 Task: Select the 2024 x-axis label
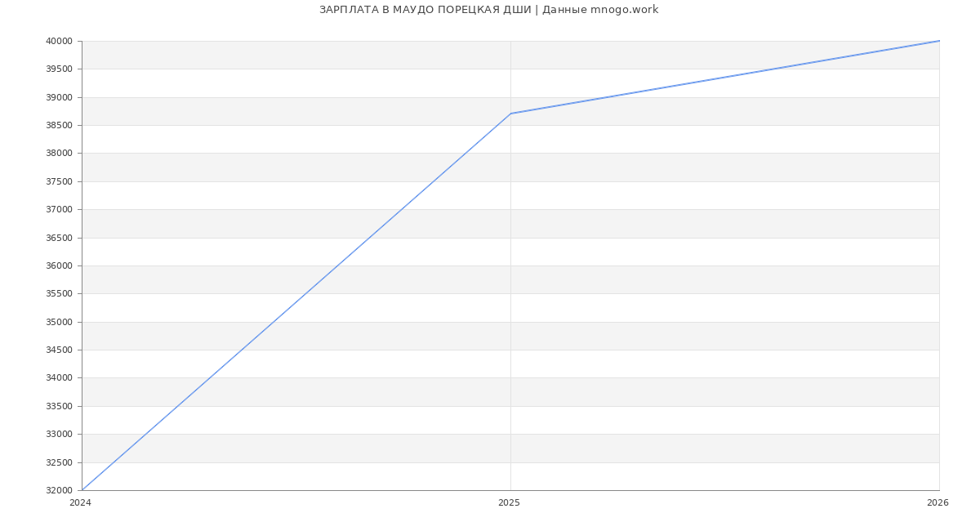pyautogui.click(x=80, y=503)
